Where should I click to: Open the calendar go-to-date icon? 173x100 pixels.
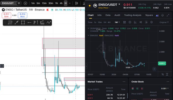coord(124,22)
